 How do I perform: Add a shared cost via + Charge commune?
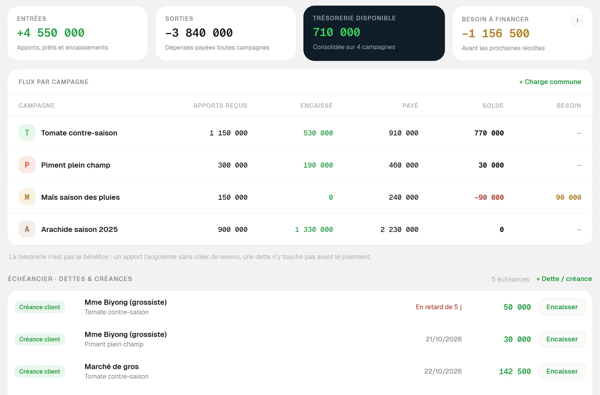(x=550, y=82)
